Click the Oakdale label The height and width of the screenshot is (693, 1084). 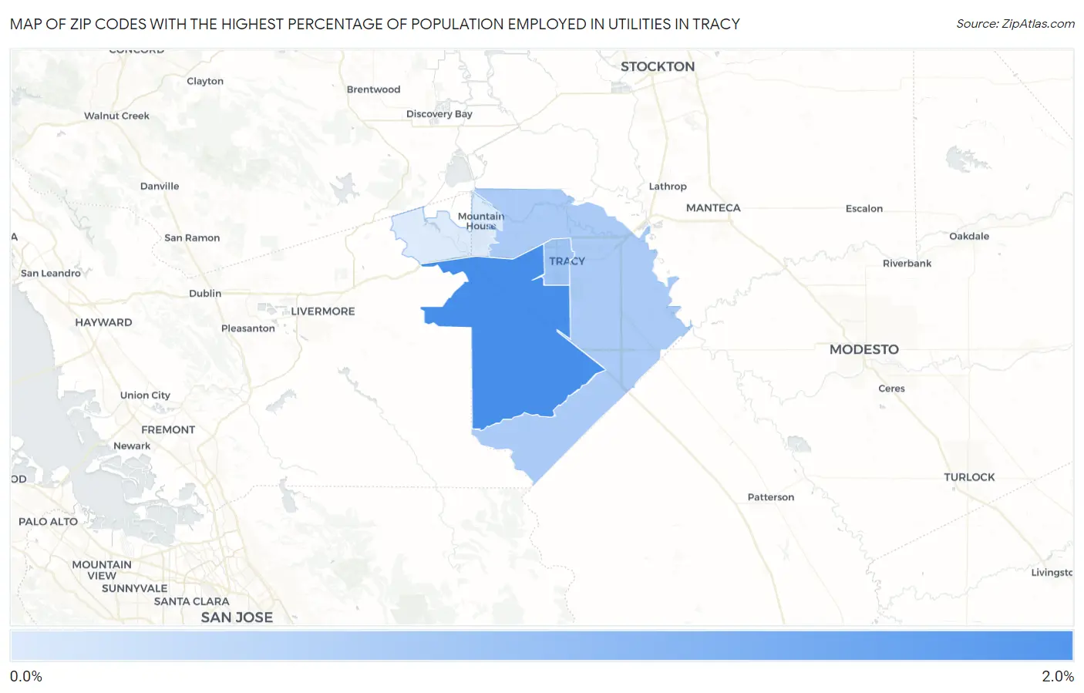click(969, 237)
